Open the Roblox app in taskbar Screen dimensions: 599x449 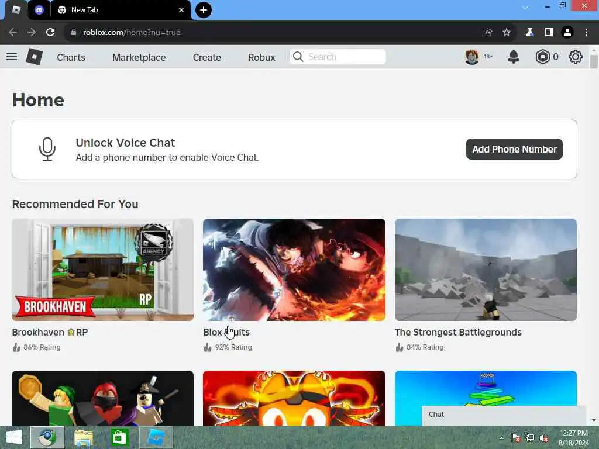pyautogui.click(x=156, y=437)
